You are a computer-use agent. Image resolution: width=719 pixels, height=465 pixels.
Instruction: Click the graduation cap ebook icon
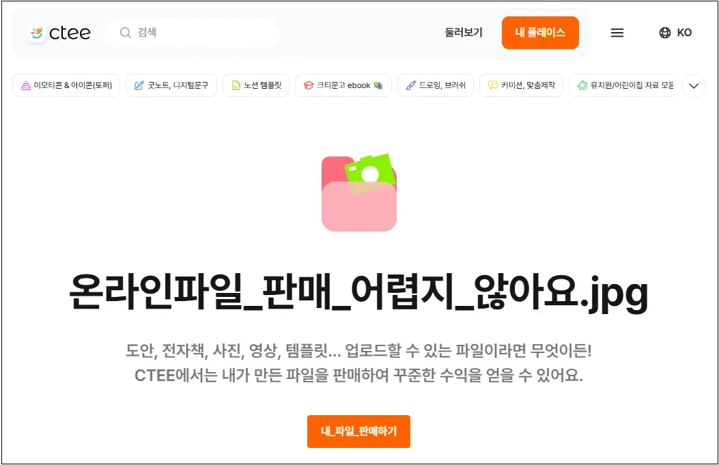coord(309,85)
